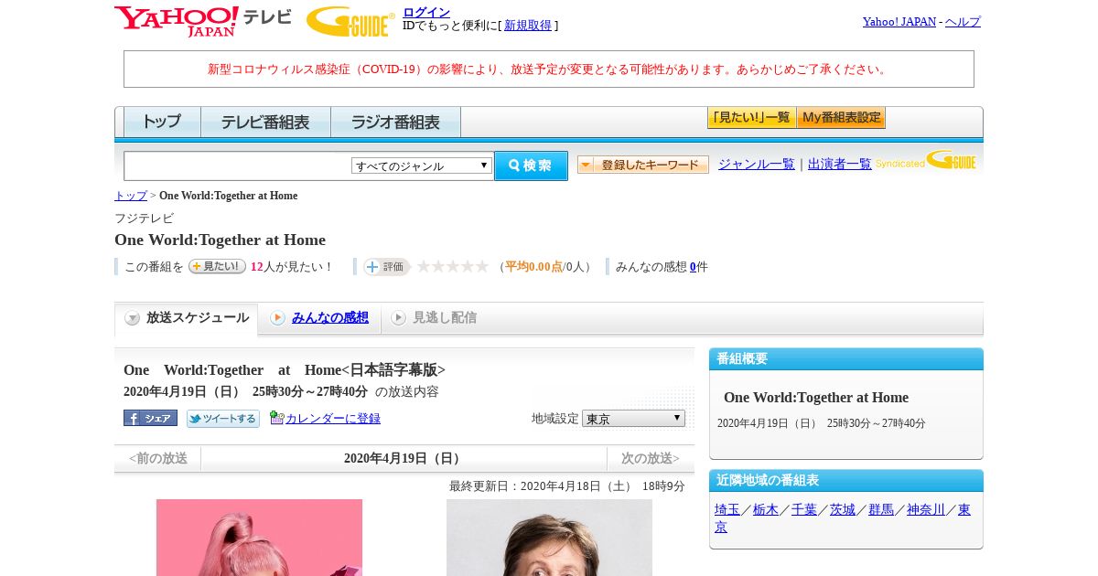Open the 「見たい!」一覧 button
The height and width of the screenshot is (576, 1098).
coord(751,117)
